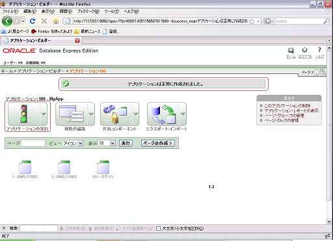Click the ホーム breadcrumb link
The width and height of the screenshot is (333, 241).
(x=7, y=71)
